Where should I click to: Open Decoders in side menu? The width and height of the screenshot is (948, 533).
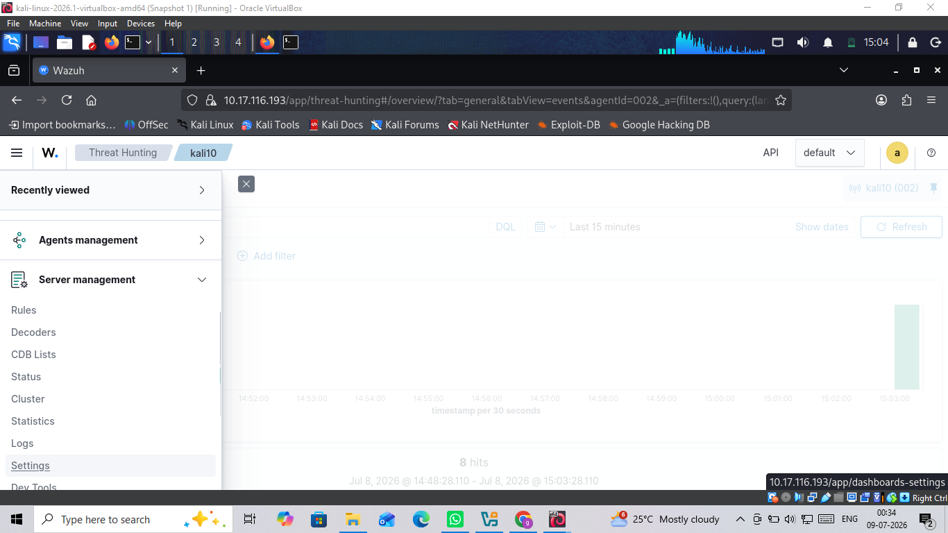[33, 332]
